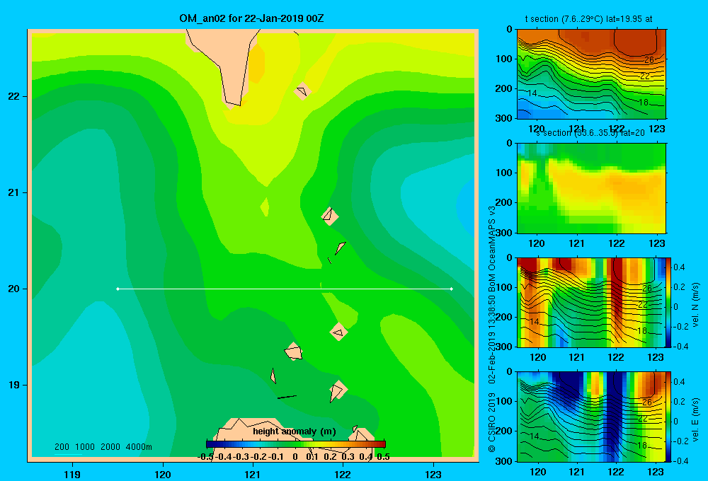Click the 'vel. E (m/s)' axis label
The image size is (708, 481).
coord(695,418)
